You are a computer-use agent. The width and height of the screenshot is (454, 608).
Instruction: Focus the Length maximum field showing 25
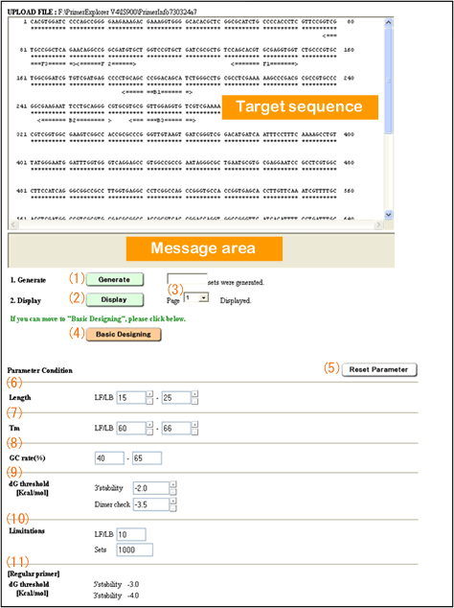176,398
